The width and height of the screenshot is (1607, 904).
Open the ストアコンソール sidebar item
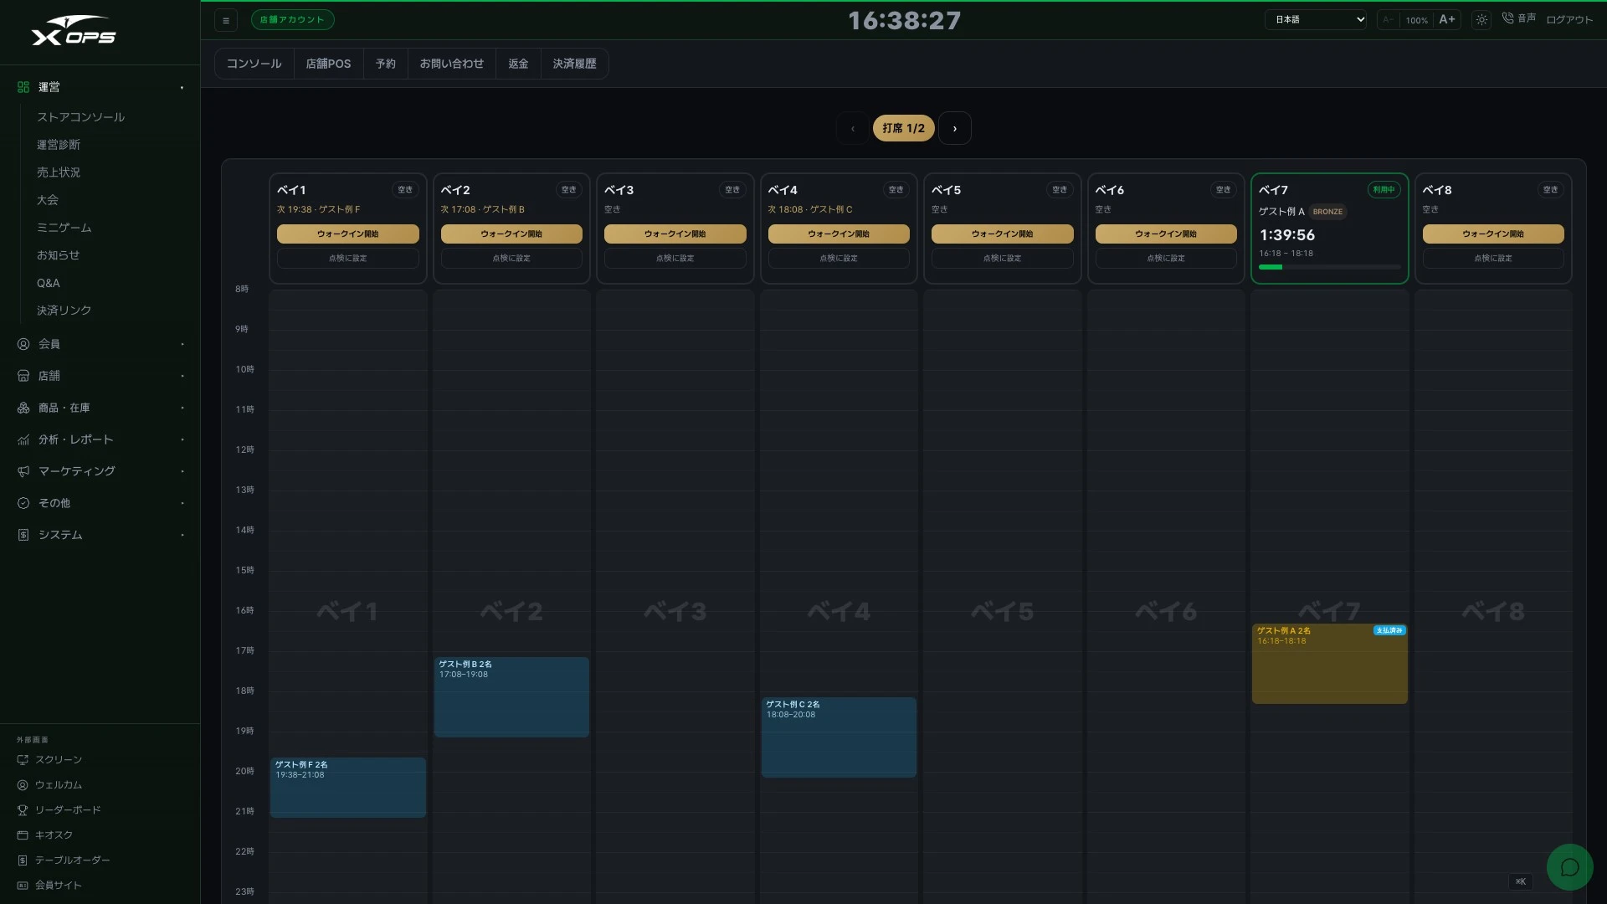click(x=80, y=117)
